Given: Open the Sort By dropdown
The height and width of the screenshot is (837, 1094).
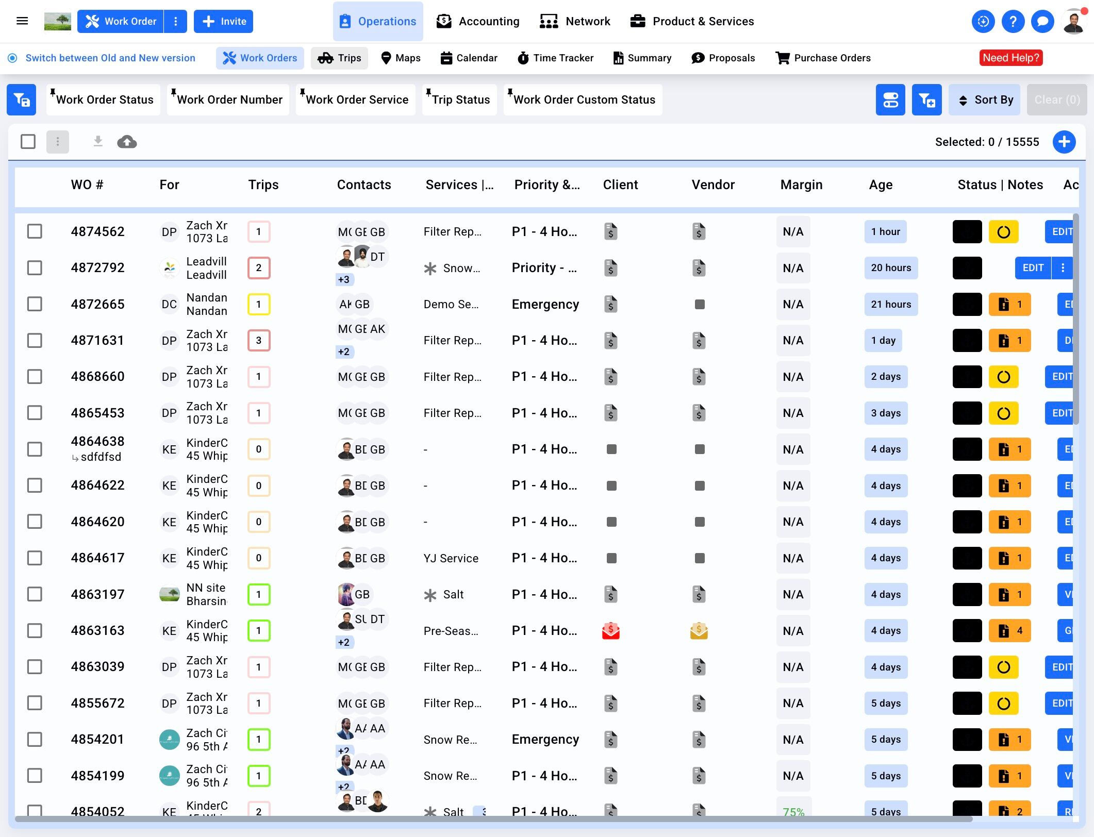Looking at the screenshot, I should click(x=984, y=99).
